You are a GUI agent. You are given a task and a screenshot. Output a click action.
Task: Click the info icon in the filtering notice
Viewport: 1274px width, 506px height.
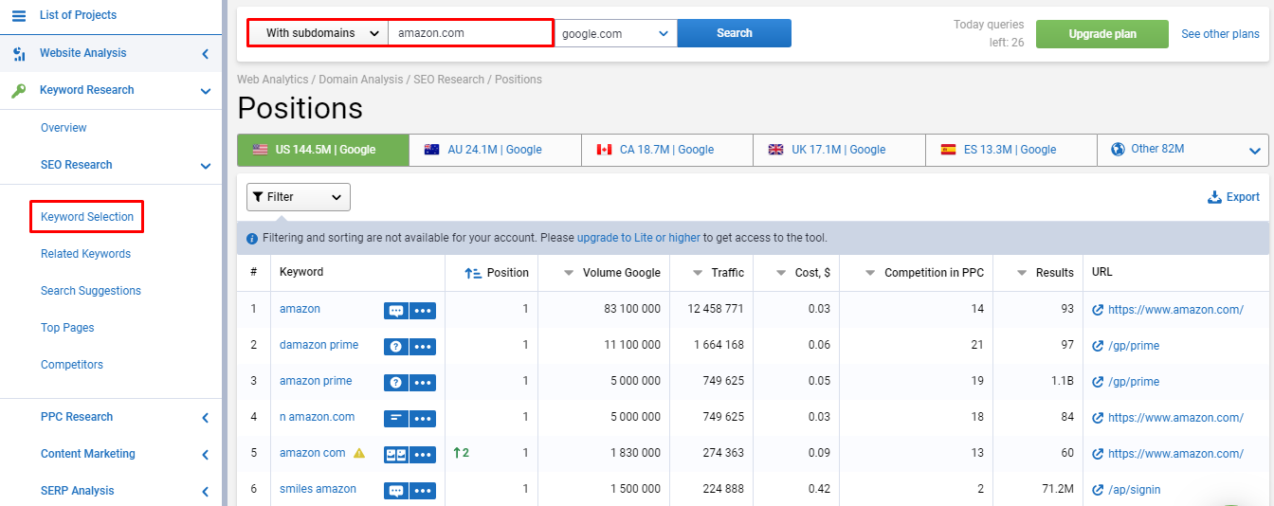tap(252, 239)
